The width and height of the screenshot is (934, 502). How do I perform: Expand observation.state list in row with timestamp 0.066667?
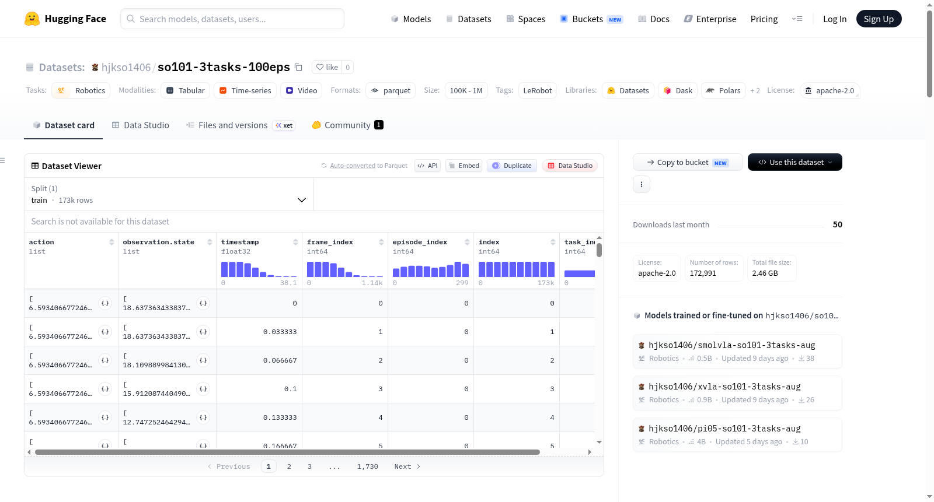pyautogui.click(x=203, y=360)
